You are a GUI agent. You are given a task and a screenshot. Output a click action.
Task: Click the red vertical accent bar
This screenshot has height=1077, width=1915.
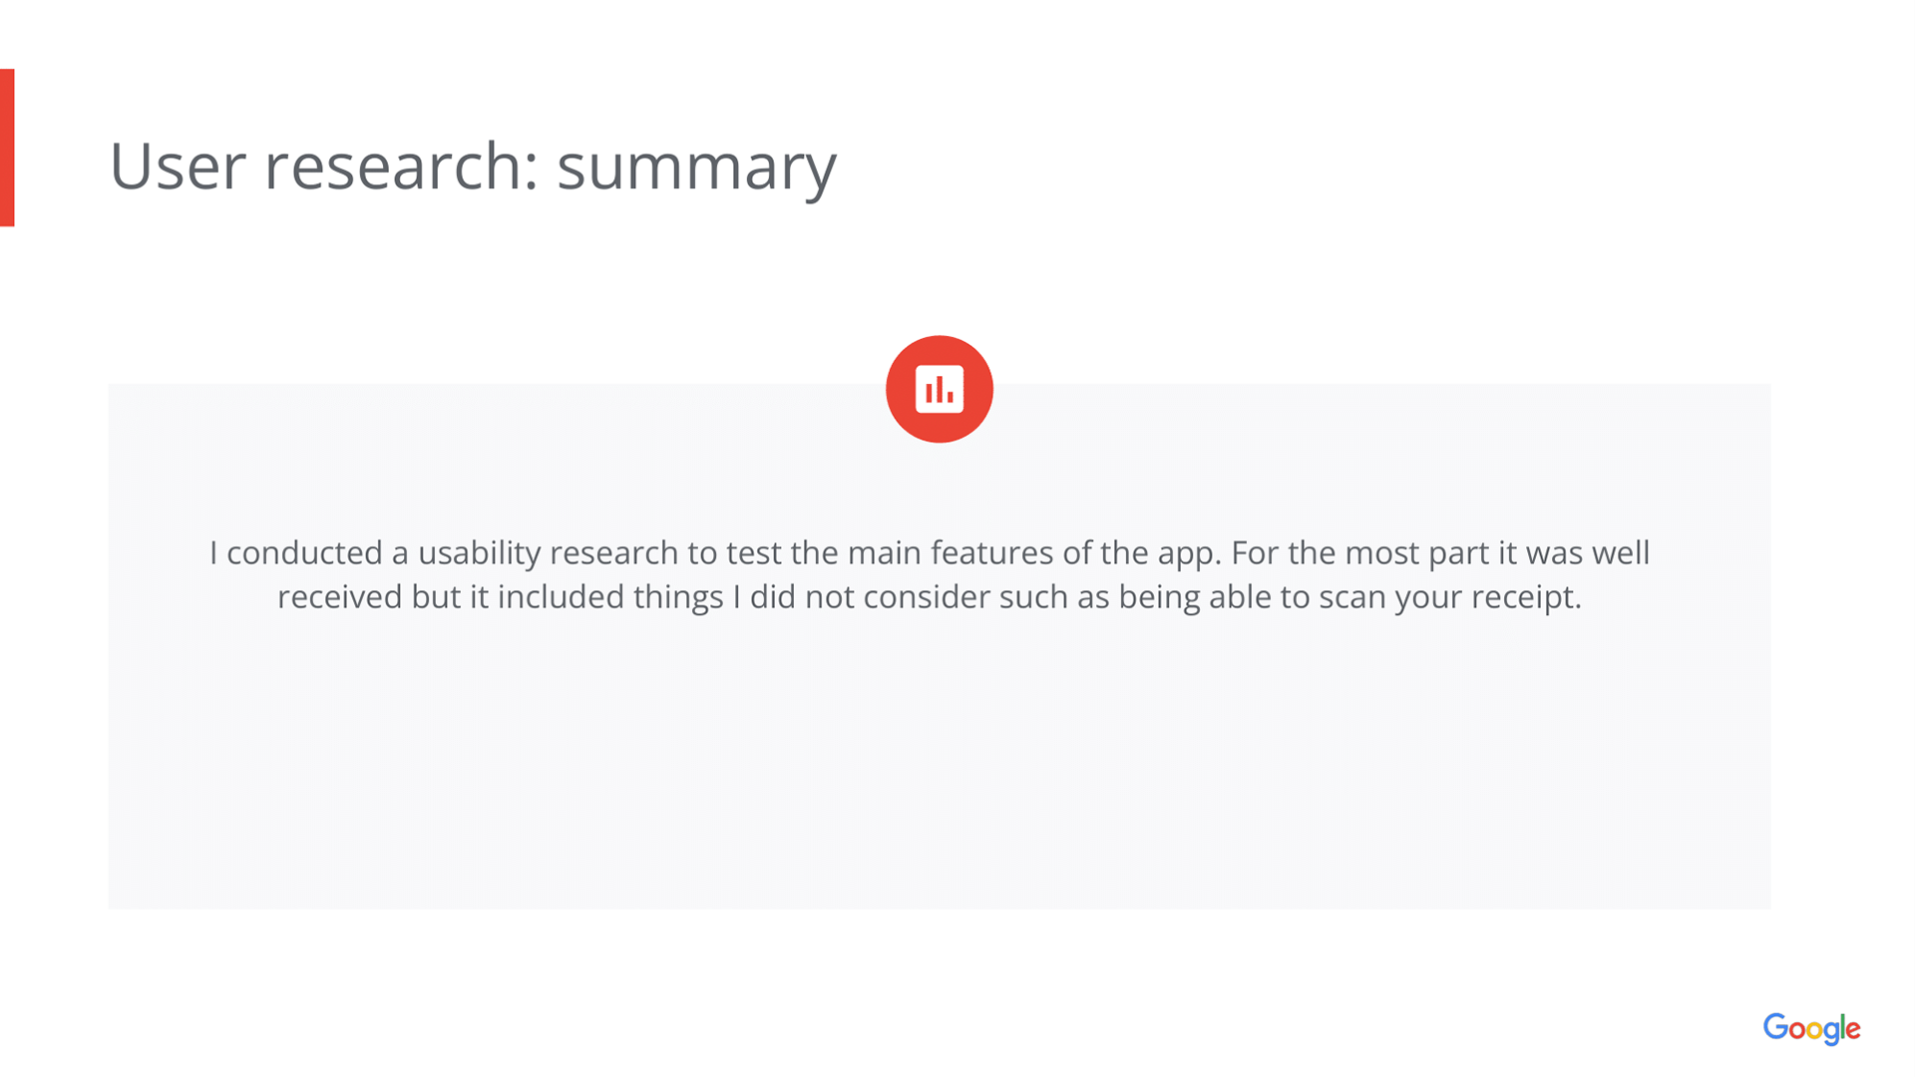coord(7,148)
